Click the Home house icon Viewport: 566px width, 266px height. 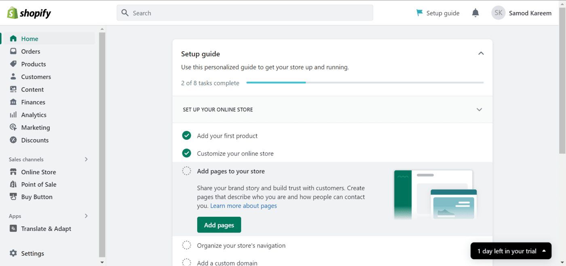(x=13, y=39)
